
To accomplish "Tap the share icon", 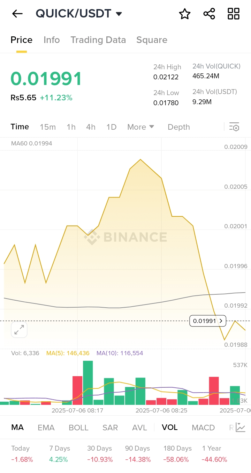I will [209, 14].
